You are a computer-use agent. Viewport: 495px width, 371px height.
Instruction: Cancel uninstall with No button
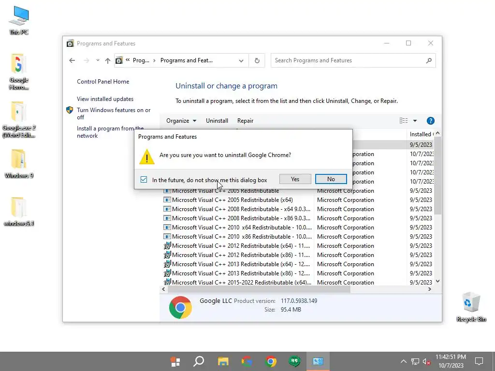331,179
